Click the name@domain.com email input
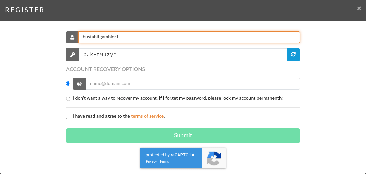Screen dimensions: 366x174 click(193, 84)
